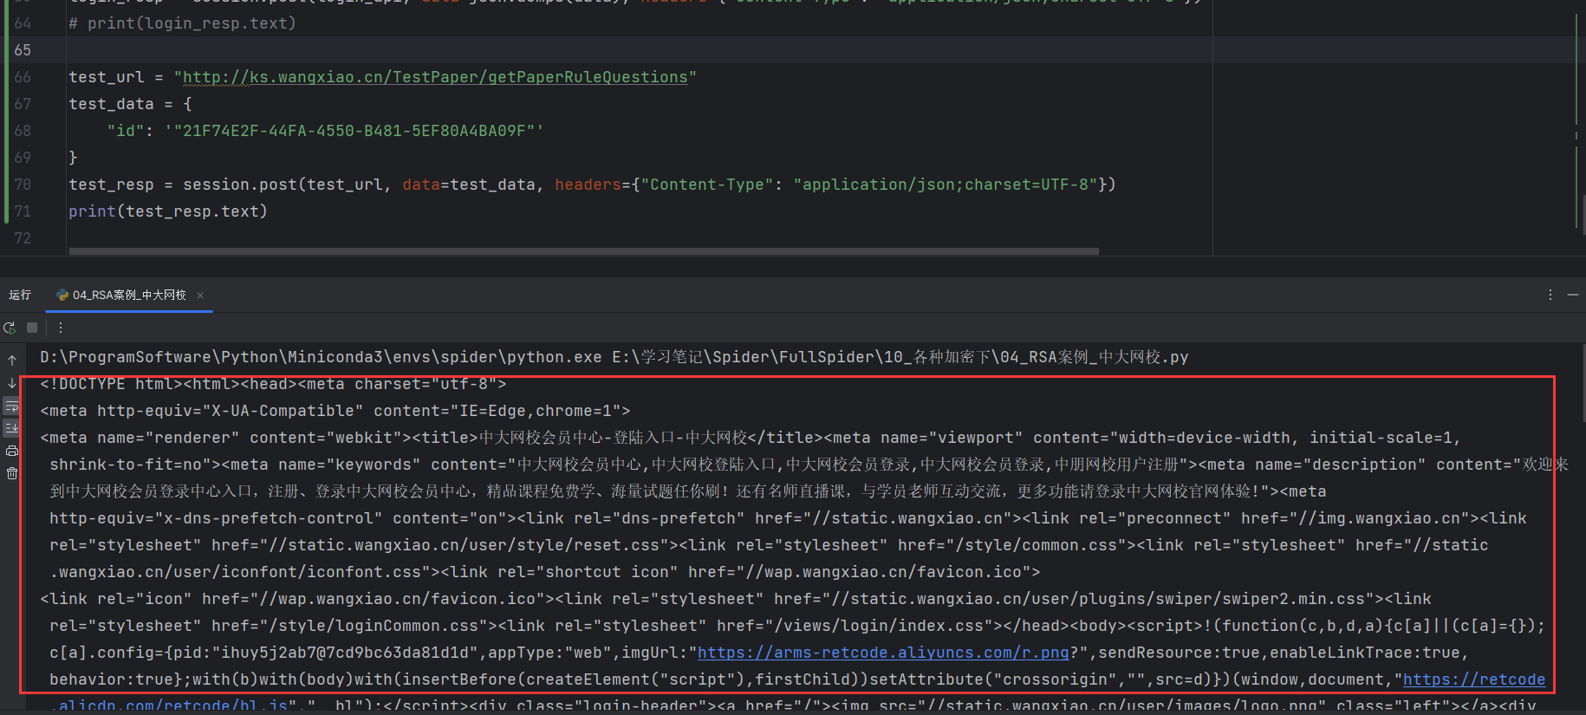Toggle scroll to end of output

12,428
